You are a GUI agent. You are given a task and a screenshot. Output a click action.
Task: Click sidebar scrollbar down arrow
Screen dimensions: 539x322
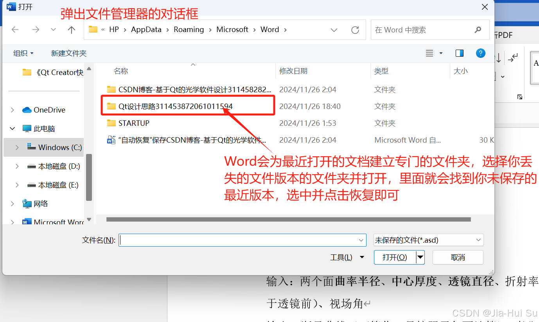pos(89,220)
